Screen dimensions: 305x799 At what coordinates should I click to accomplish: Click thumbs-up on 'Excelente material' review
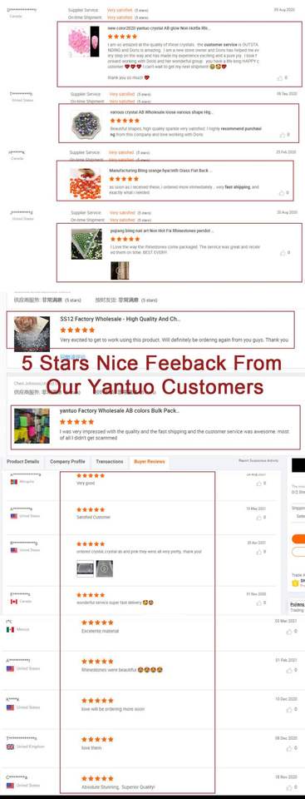tap(288, 632)
